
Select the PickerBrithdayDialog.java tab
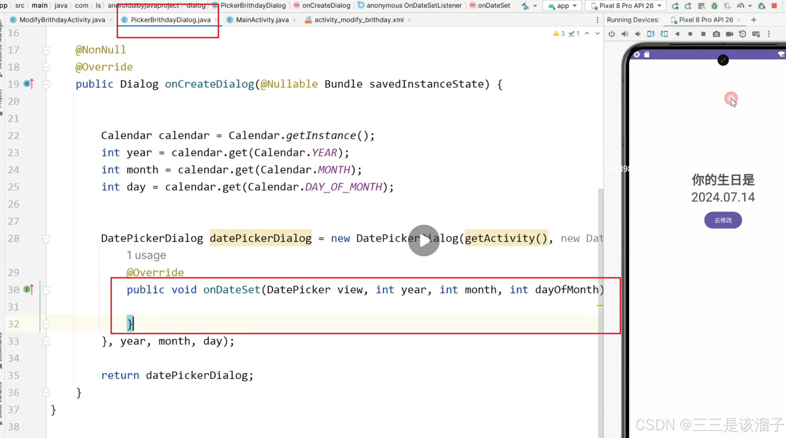(171, 20)
